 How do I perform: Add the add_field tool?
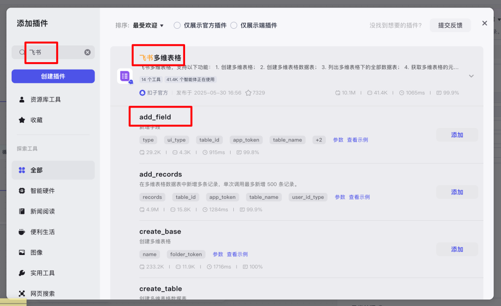pos(457,135)
